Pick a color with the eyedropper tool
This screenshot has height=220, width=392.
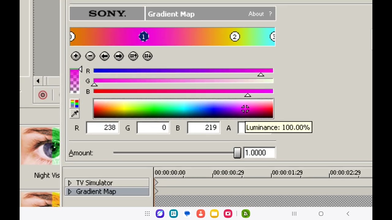coord(74,114)
